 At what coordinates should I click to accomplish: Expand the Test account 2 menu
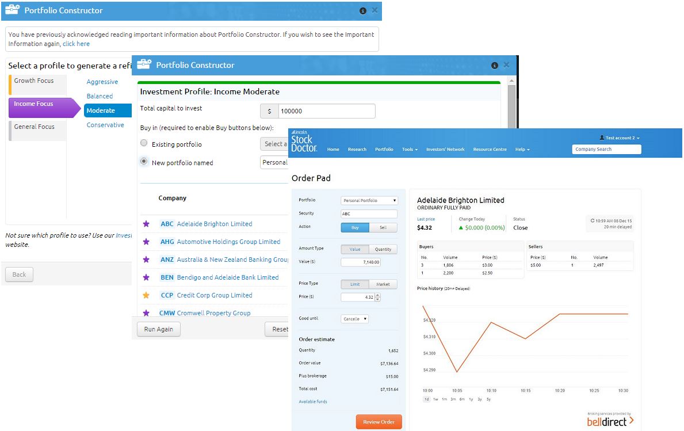tap(620, 138)
